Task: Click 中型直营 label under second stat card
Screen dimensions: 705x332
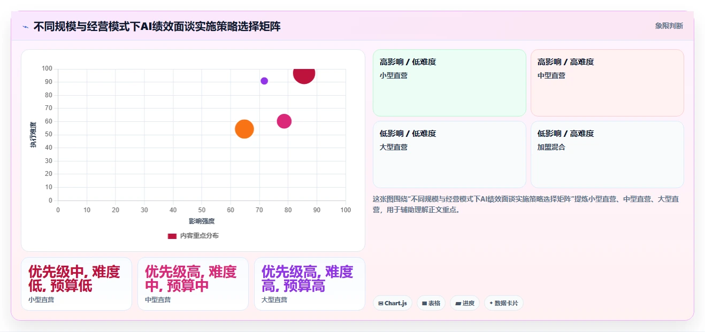Action: 158,300
